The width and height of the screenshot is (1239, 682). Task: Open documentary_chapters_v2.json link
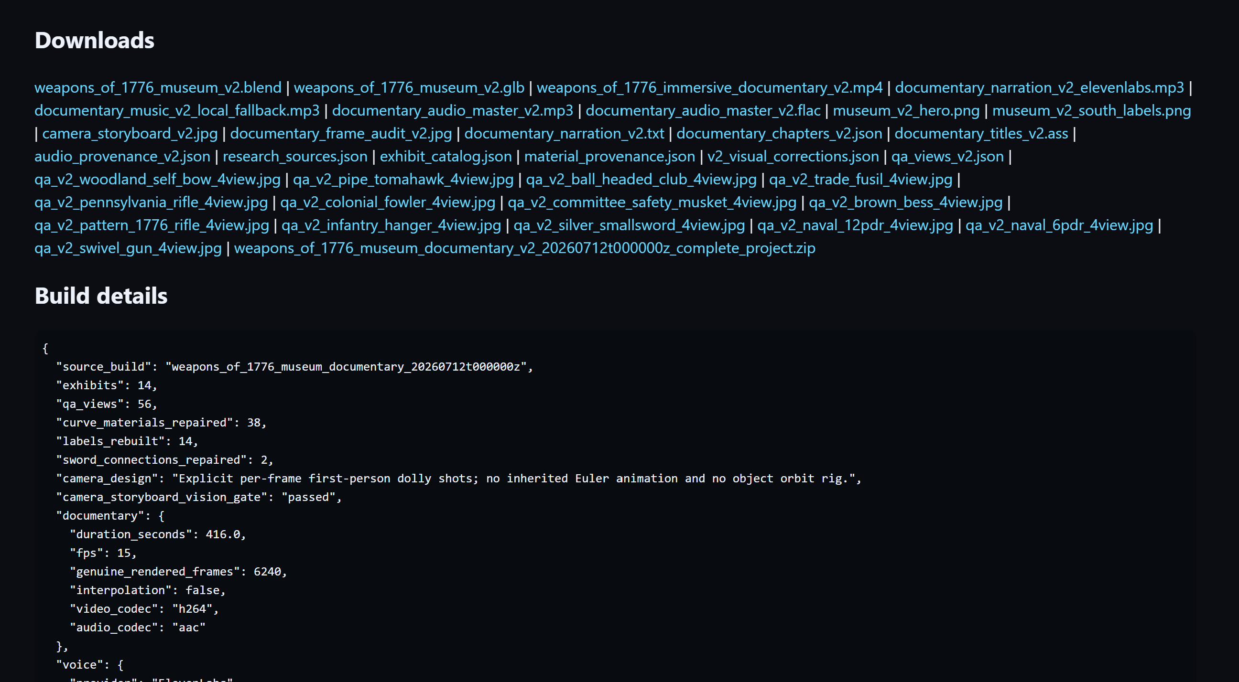(779, 133)
